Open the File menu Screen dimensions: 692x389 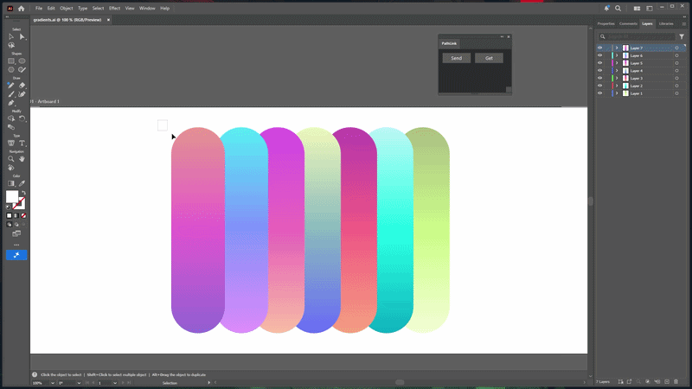(39, 9)
